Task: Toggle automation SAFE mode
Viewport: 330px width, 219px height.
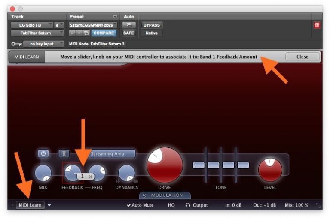Action: click(x=129, y=33)
